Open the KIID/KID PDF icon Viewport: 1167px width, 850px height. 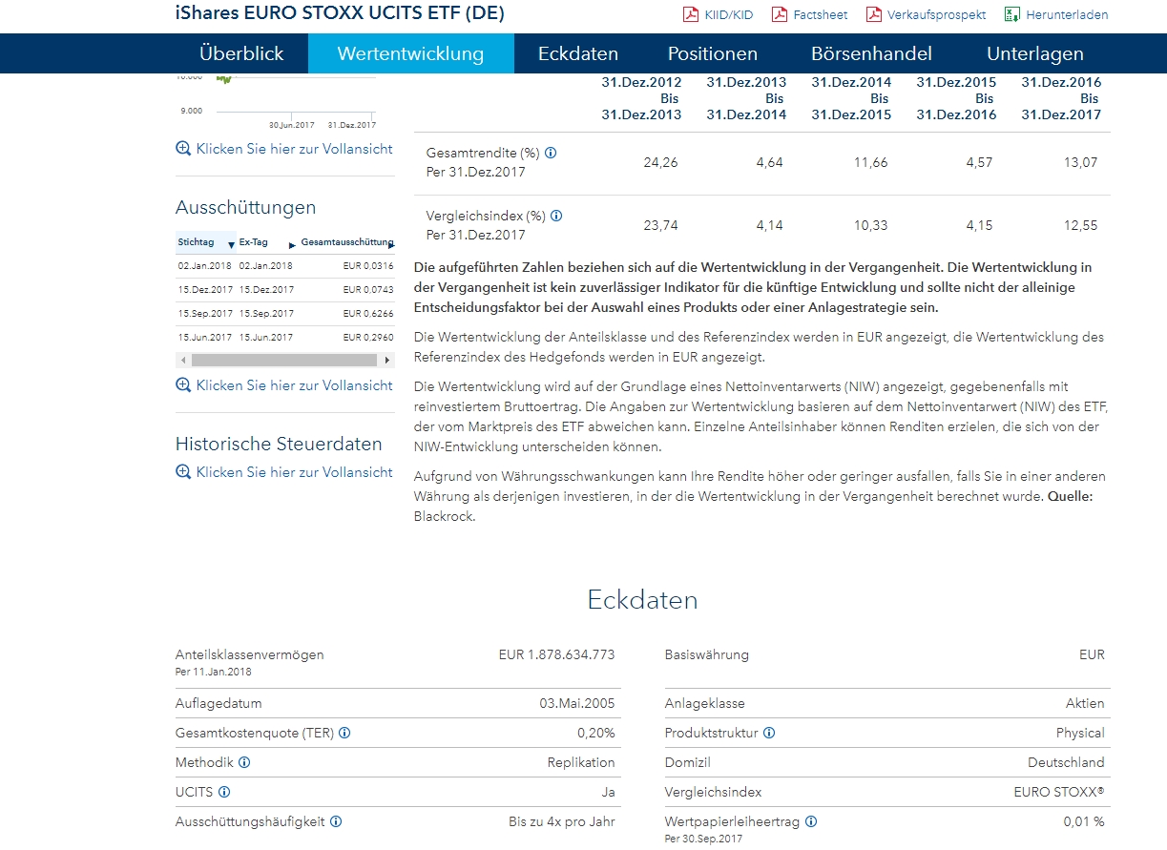pos(690,14)
